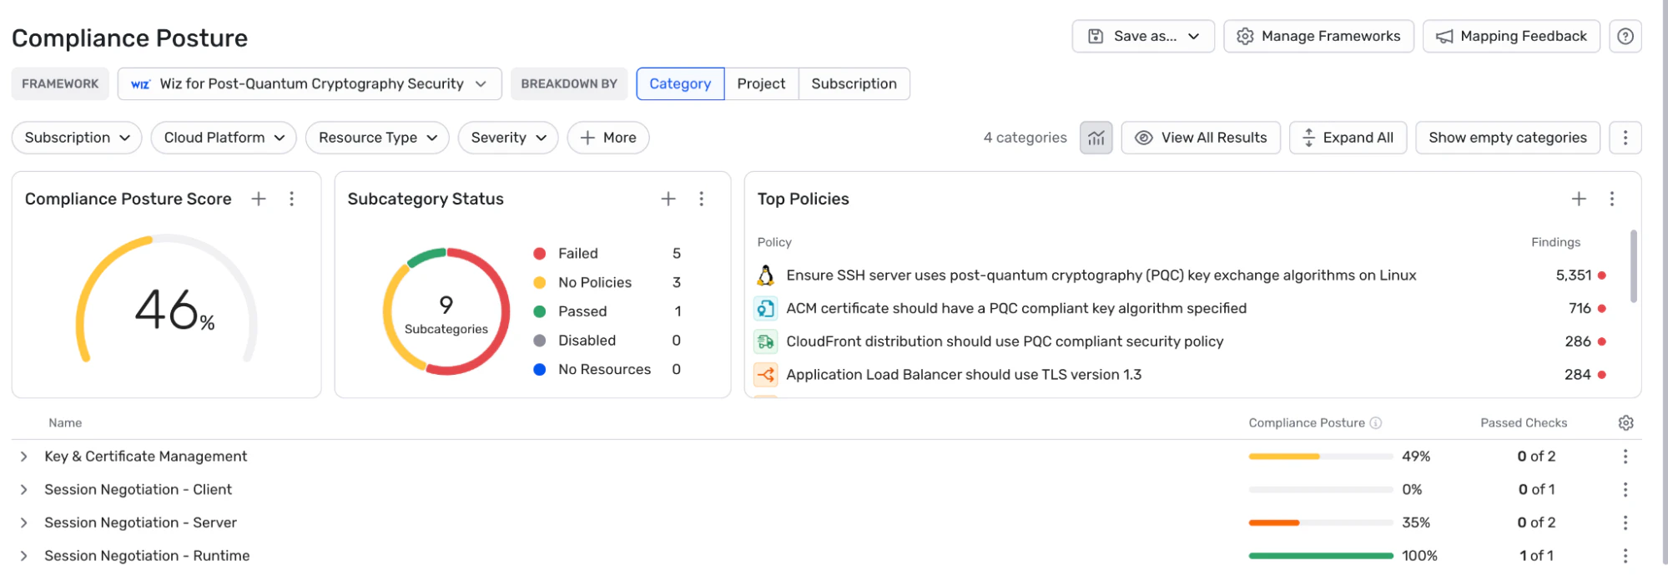Image resolution: width=1668 pixels, height=581 pixels.
Task: Show empty categories
Action: pyautogui.click(x=1507, y=138)
